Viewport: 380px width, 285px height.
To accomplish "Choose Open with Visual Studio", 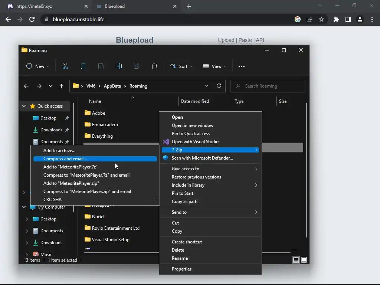I will click(x=210, y=141).
